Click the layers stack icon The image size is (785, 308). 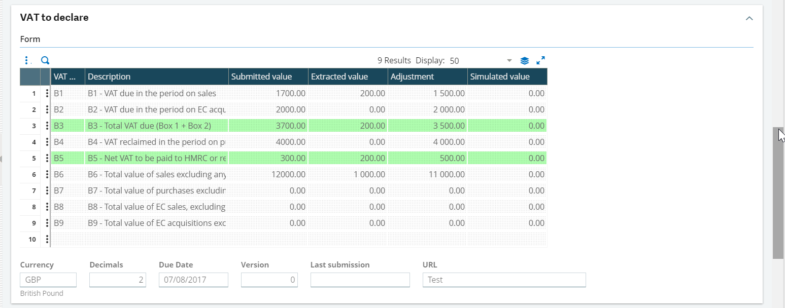(525, 61)
